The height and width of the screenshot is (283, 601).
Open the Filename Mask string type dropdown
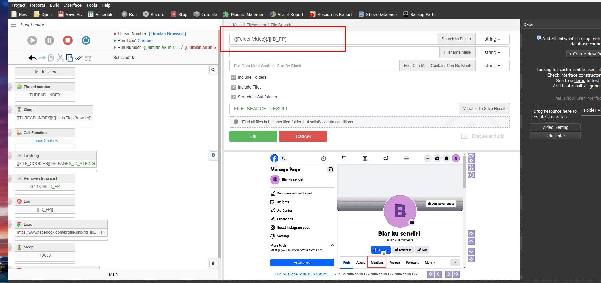point(492,52)
